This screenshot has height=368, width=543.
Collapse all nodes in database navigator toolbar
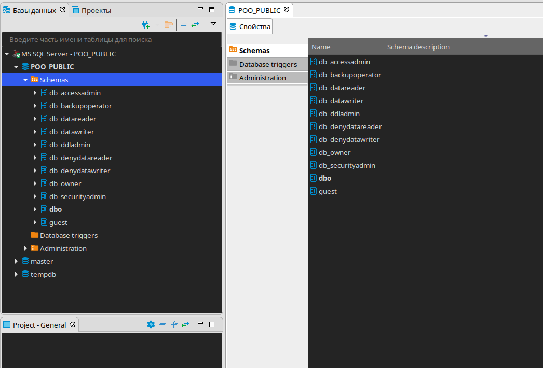click(x=184, y=25)
